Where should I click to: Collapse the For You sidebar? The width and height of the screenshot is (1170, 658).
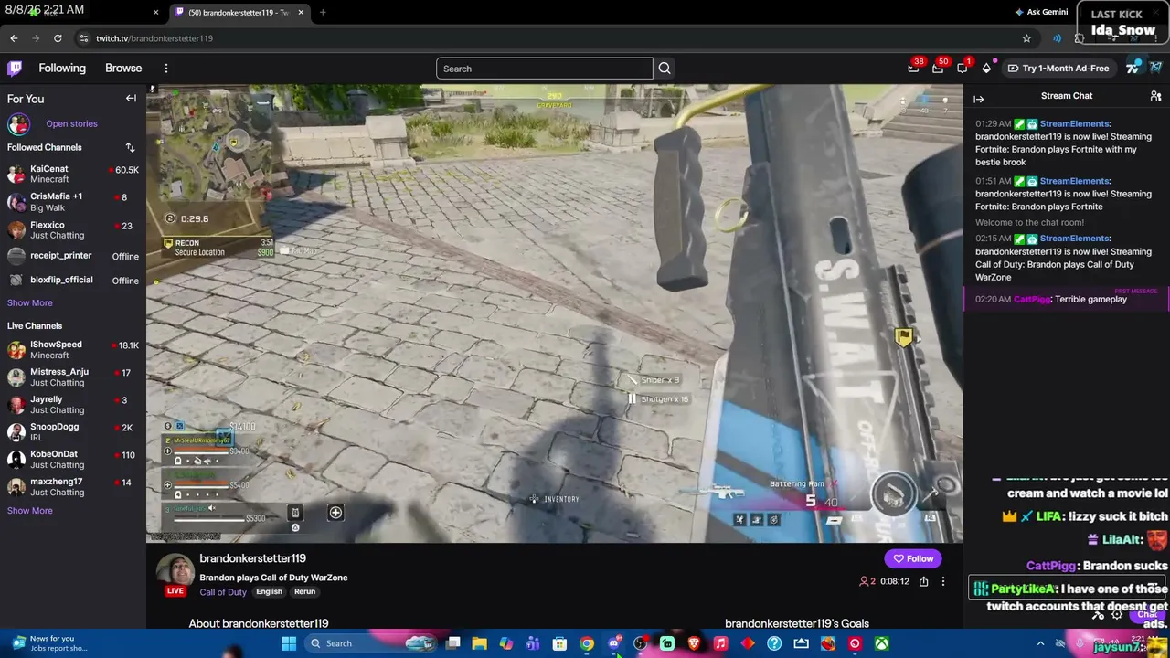[131, 99]
